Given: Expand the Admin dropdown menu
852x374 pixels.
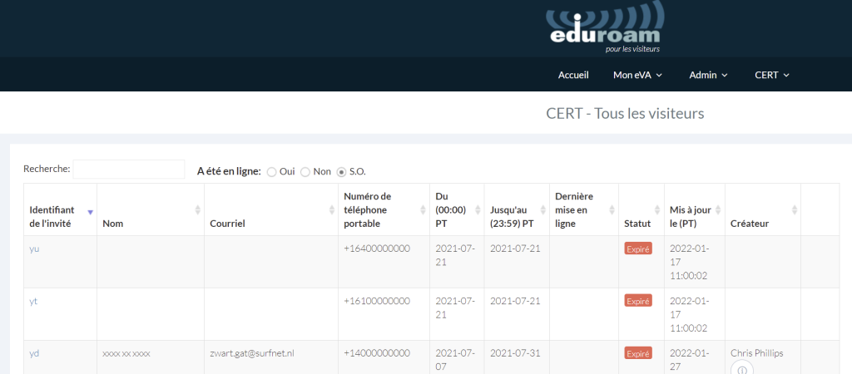Looking at the screenshot, I should pyautogui.click(x=708, y=75).
